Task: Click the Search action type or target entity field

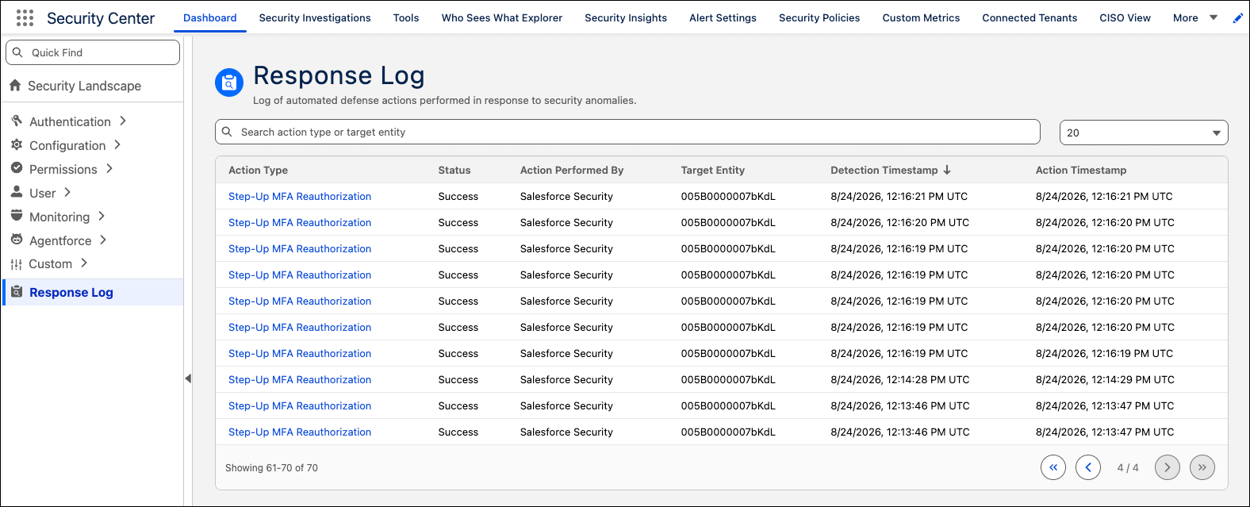Action: click(627, 132)
